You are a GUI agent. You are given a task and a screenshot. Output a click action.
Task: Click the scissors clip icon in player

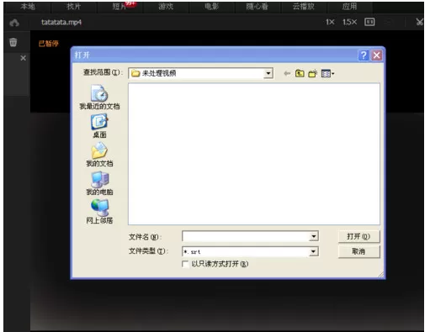(420, 22)
